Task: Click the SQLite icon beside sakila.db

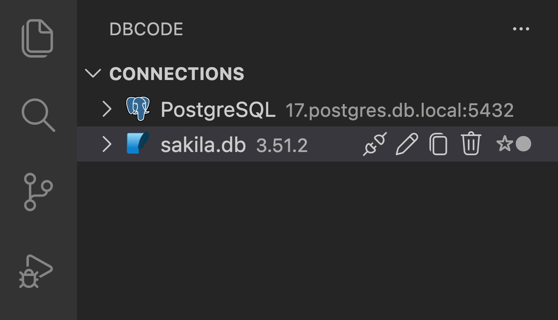Action: point(138,143)
